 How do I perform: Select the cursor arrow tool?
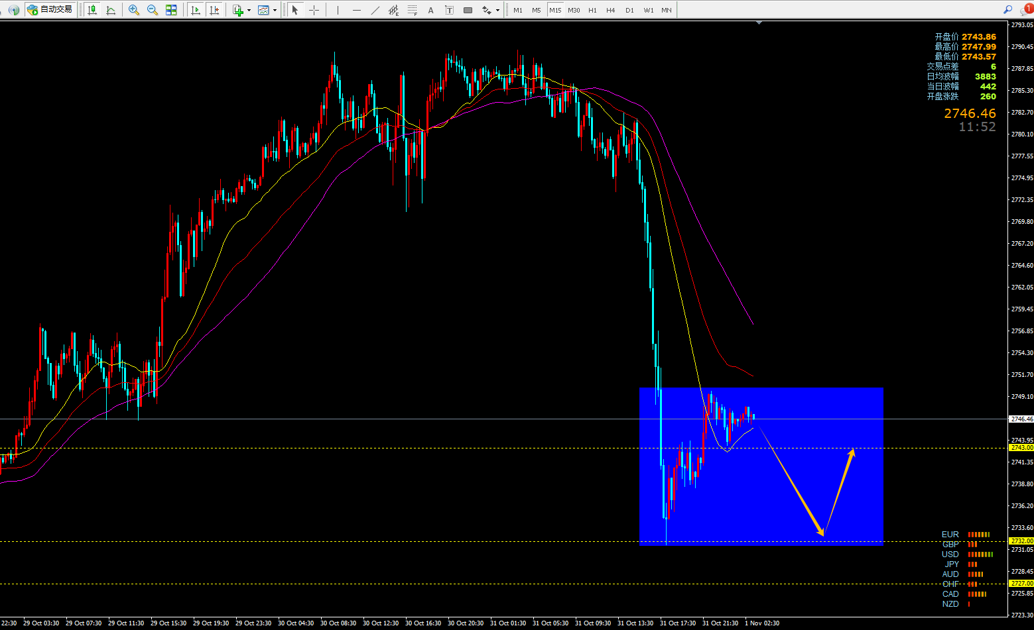point(295,10)
